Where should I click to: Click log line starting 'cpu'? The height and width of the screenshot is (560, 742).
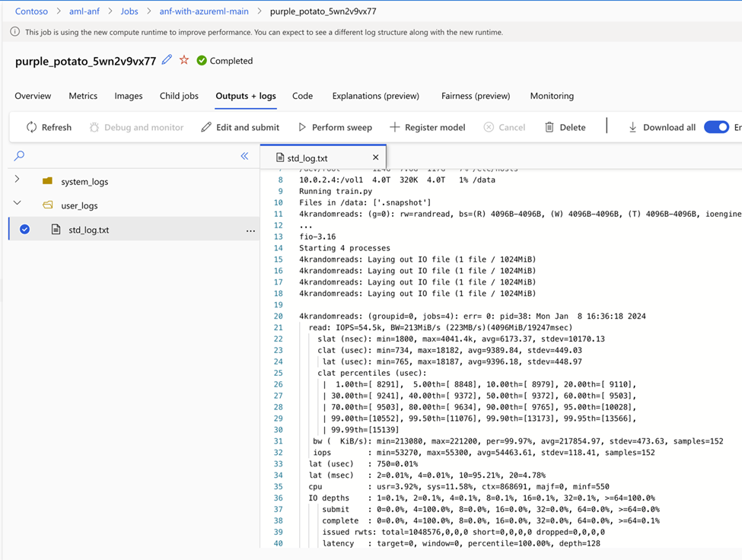[459, 486]
